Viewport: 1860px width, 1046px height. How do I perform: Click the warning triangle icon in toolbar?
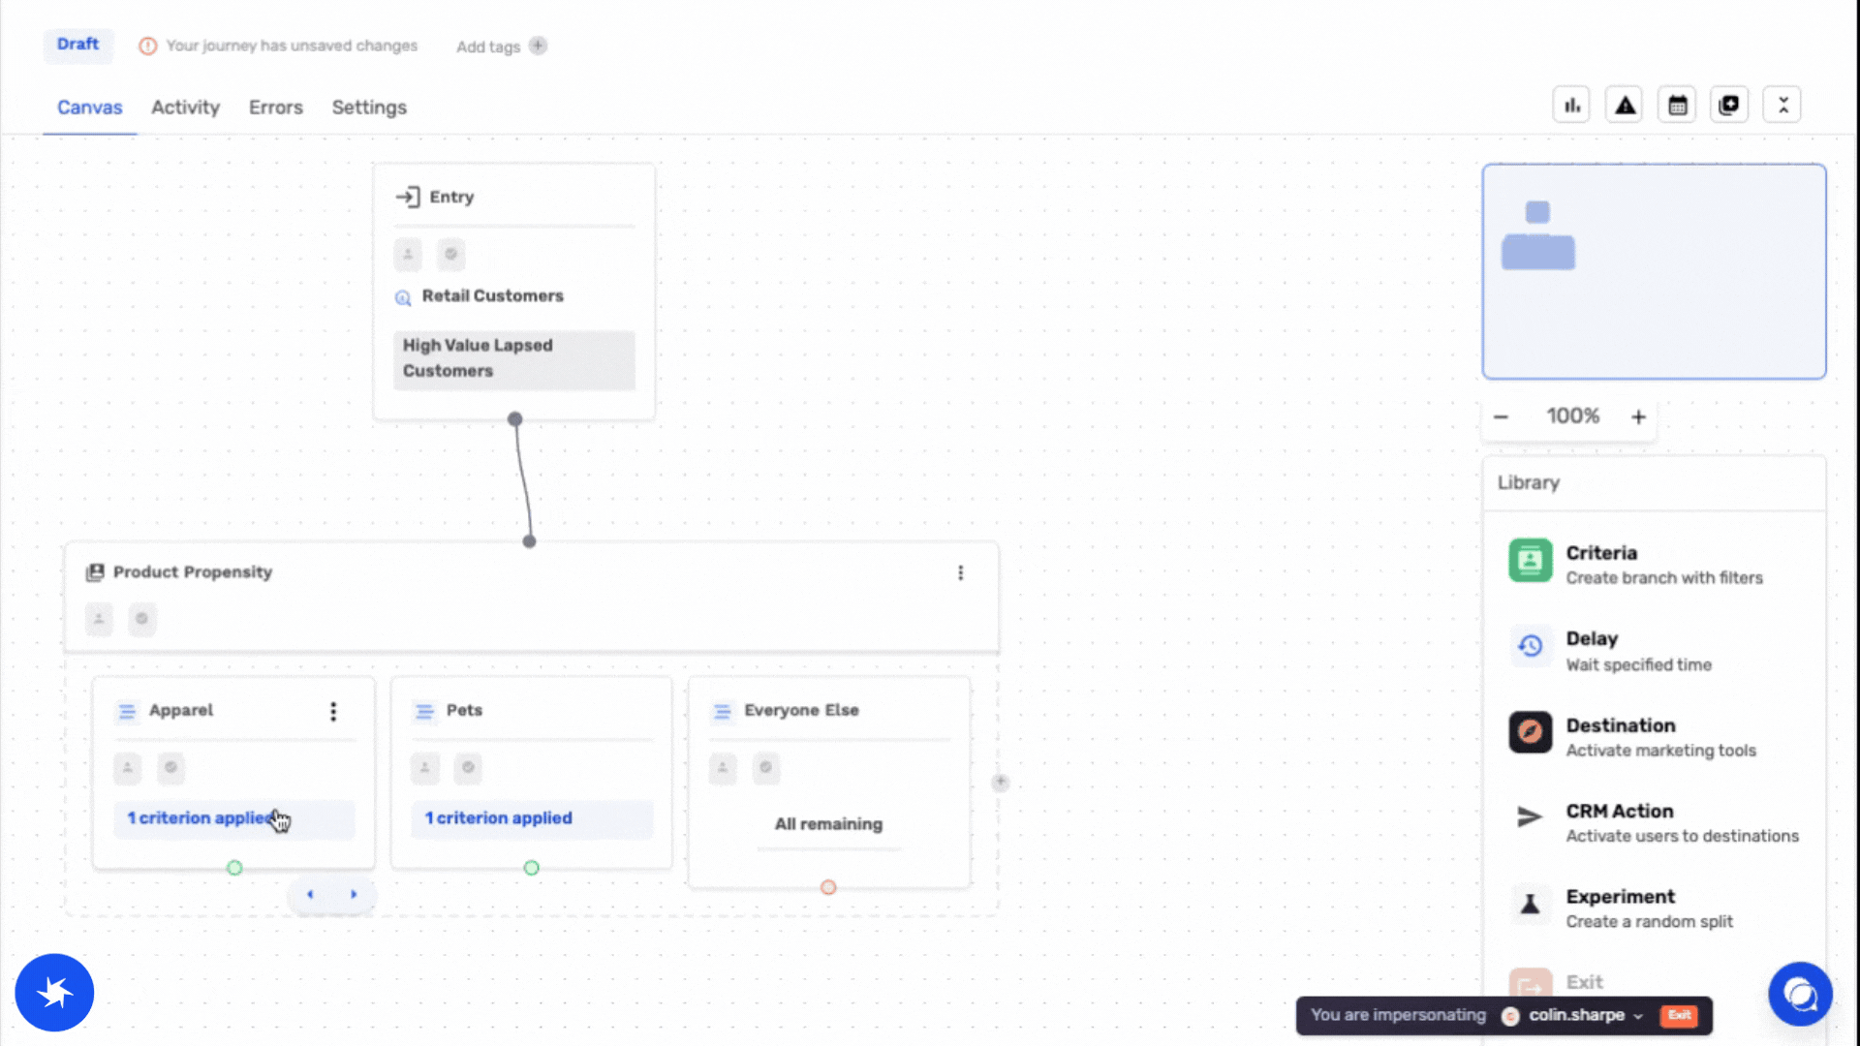(1625, 105)
